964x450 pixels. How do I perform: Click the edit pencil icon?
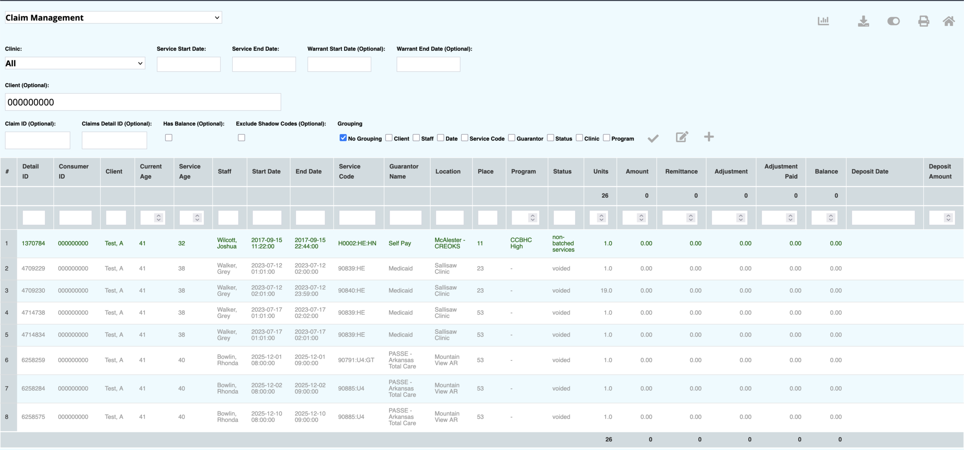click(x=682, y=137)
